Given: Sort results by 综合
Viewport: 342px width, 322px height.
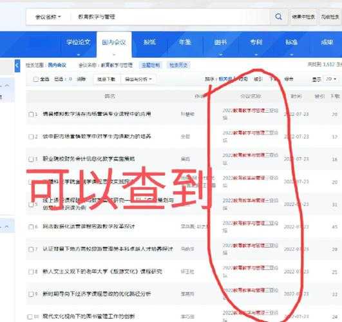Looking at the screenshot, I should (x=289, y=79).
